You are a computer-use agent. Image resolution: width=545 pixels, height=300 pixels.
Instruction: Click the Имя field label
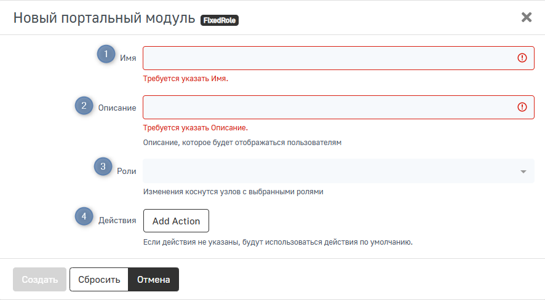128,58
